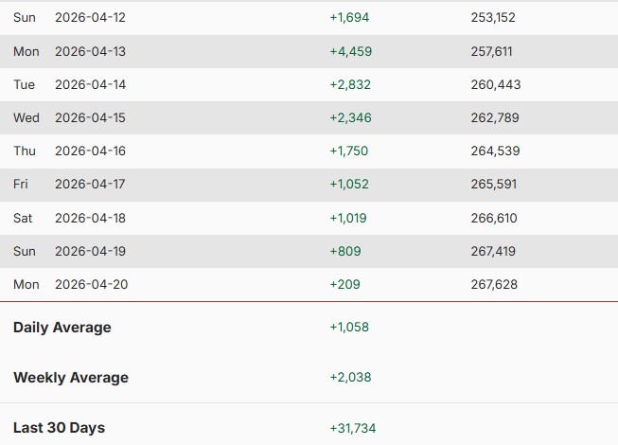Click the 2026-04-18 date cell
Viewport: 618px width, 445px height.
(90, 218)
